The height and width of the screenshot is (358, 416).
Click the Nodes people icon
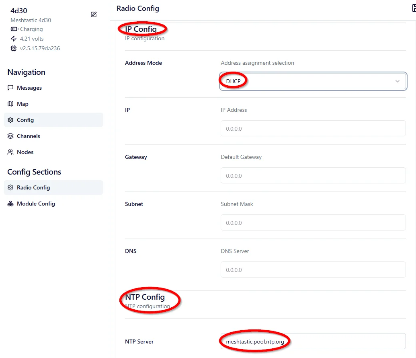[10, 152]
